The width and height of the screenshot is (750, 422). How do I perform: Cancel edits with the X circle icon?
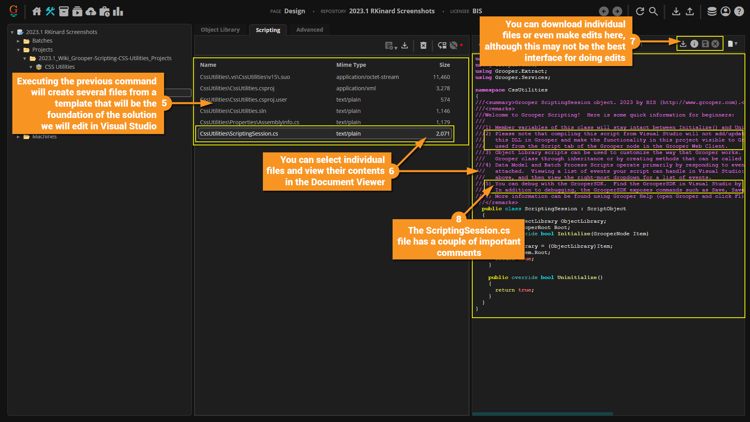tap(715, 44)
